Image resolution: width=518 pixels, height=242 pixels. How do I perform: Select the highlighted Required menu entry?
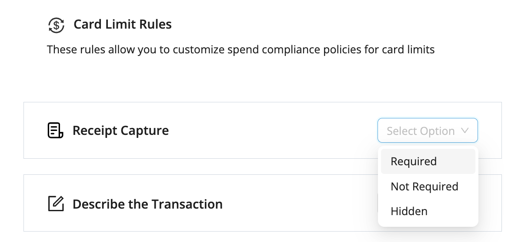click(428, 161)
